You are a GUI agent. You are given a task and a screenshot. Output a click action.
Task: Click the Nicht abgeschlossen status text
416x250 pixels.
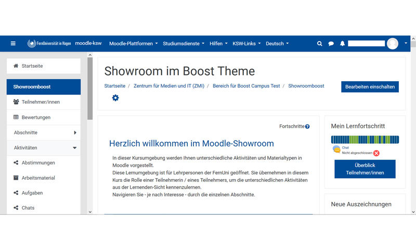pos(357,153)
